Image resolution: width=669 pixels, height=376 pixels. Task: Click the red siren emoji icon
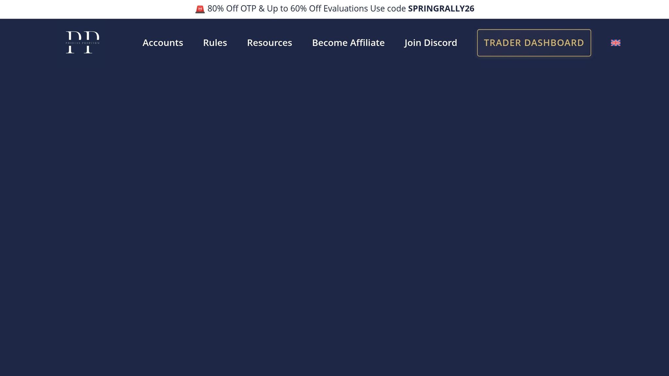[200, 9]
